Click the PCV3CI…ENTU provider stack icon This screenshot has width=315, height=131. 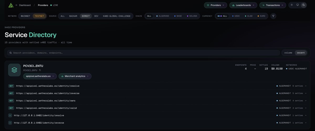pos(14,70)
